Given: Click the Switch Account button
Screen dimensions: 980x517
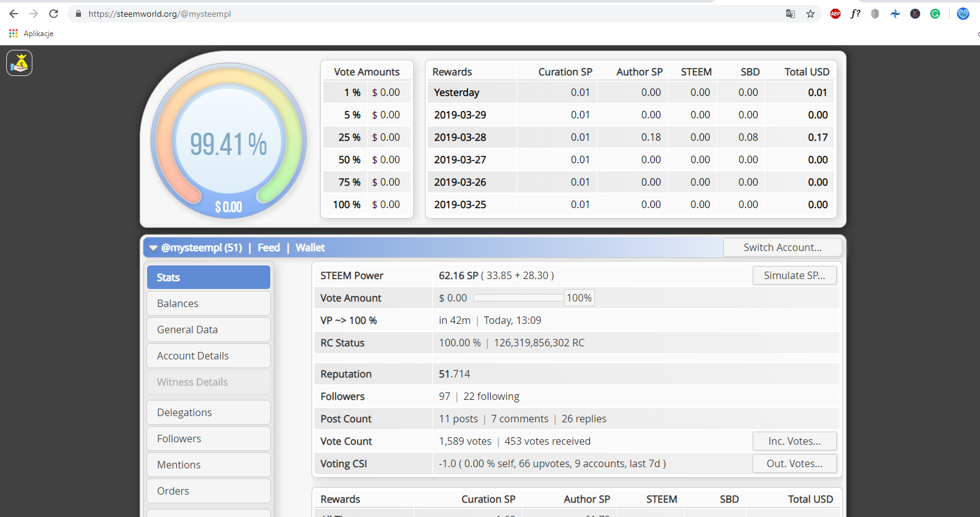Looking at the screenshot, I should (x=783, y=247).
